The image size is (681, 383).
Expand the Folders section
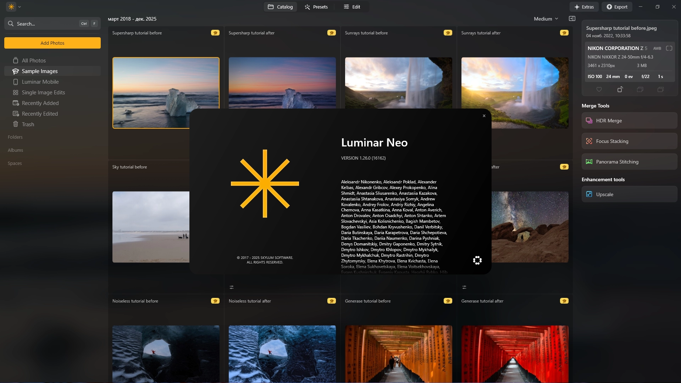pyautogui.click(x=15, y=137)
